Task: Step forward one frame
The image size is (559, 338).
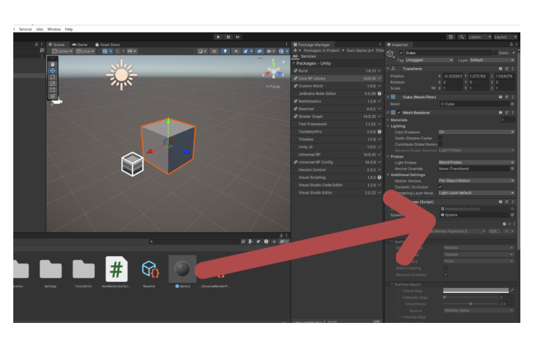Action: point(238,37)
